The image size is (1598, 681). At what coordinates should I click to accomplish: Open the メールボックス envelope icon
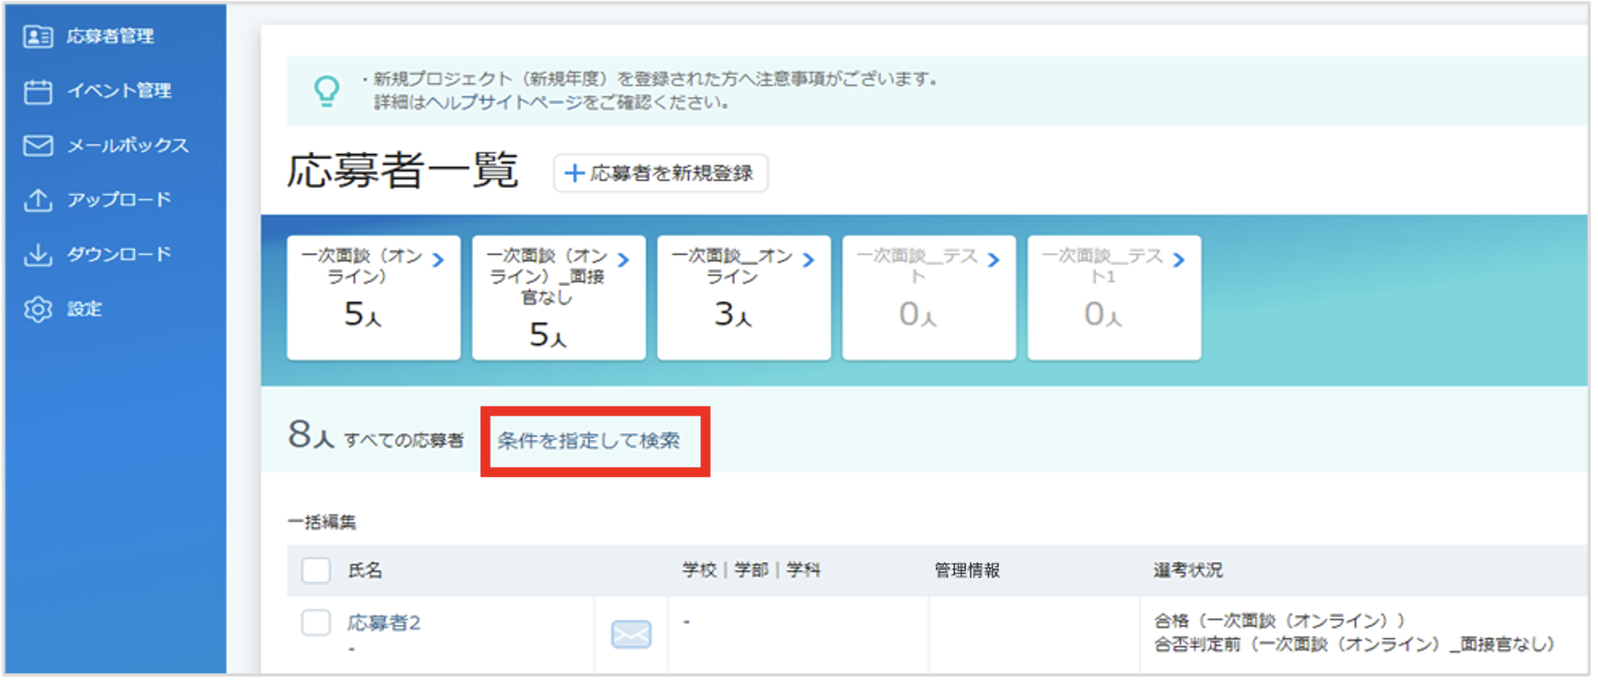[38, 146]
